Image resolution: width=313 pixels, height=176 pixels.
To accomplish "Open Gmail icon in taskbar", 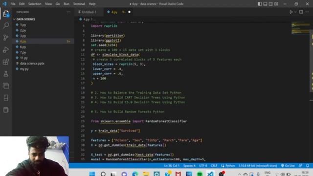I will click(178, 174).
